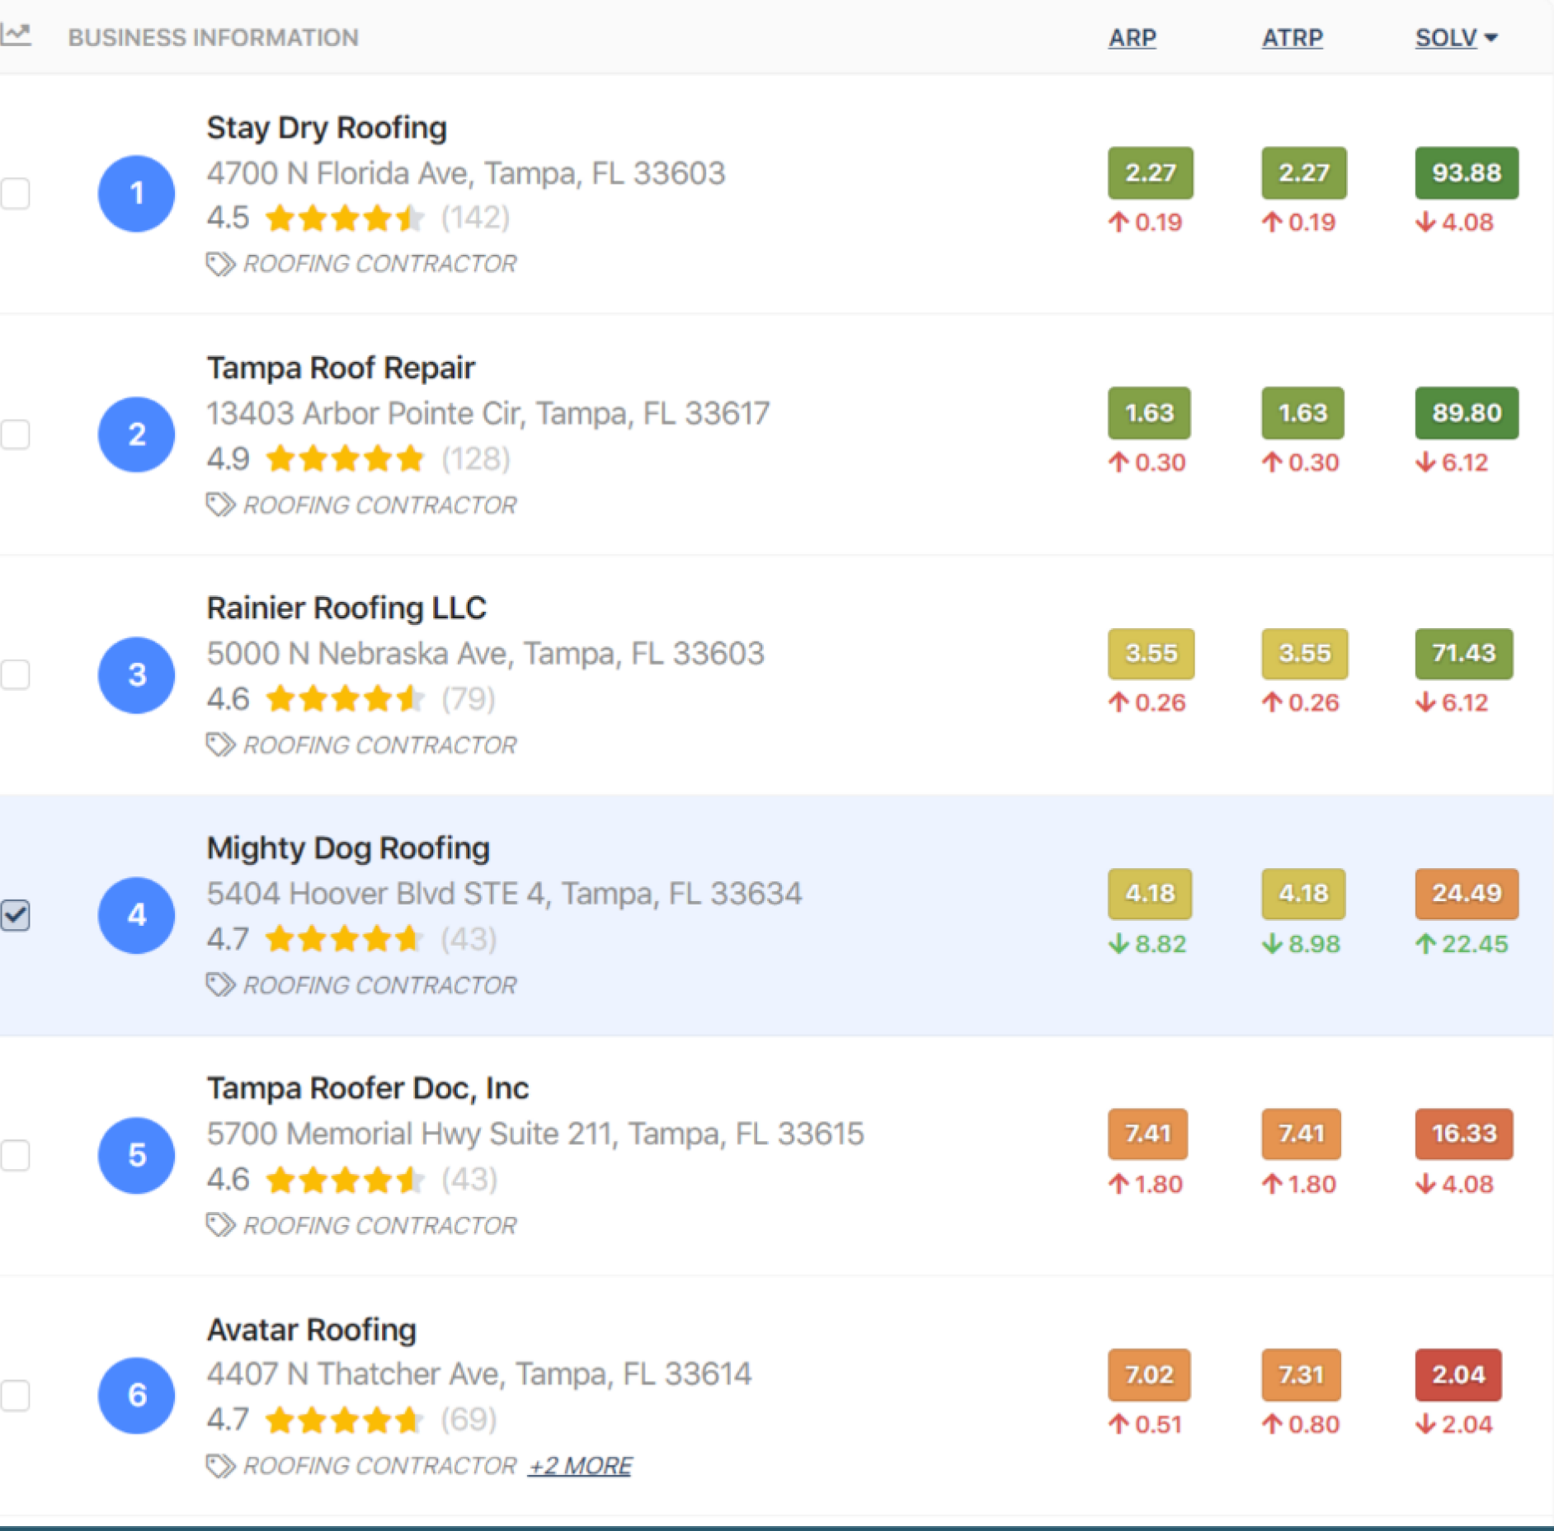
Task: Open the SOLV sort dropdown arrow
Action: pyautogui.click(x=1490, y=38)
